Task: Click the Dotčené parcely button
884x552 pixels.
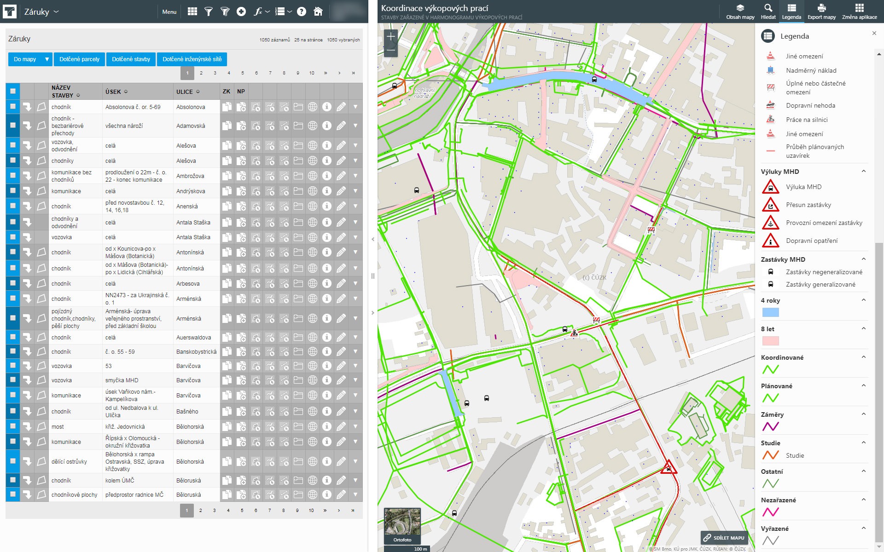Action: coord(79,59)
